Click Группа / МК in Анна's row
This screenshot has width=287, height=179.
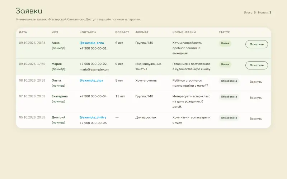[144, 43]
